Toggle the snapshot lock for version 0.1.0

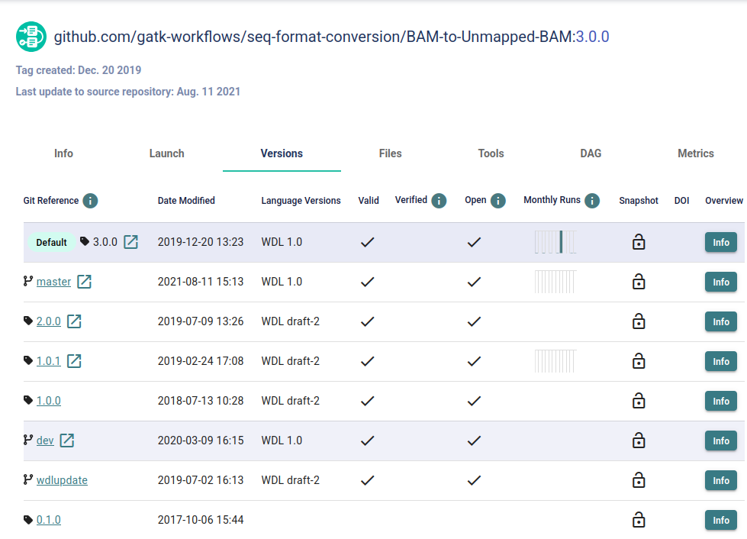[639, 520]
